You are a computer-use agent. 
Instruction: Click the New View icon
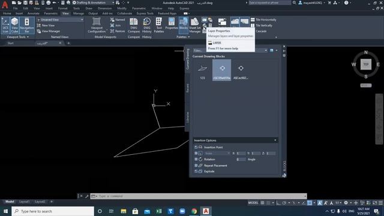(38, 25)
